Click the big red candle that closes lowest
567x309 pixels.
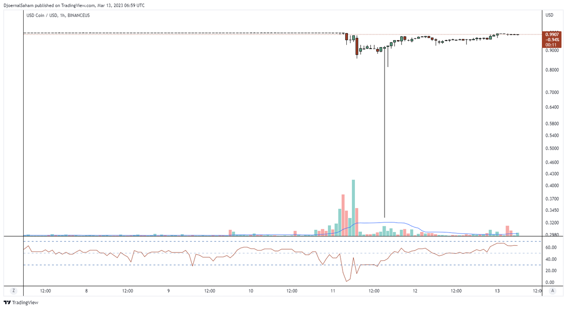[x=357, y=46]
